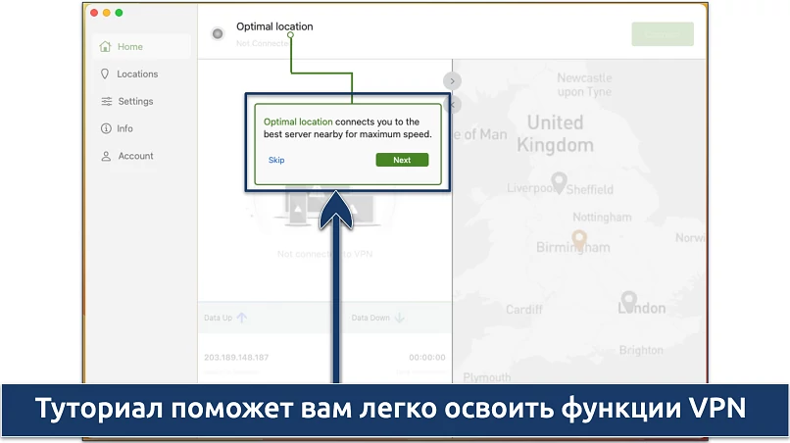Close the window with red button
Viewport: 790px width, 443px height.
coord(94,13)
